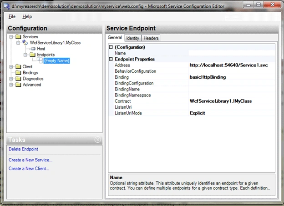Select the Host tree item
This screenshot has width=284, height=206.
pos(41,49)
